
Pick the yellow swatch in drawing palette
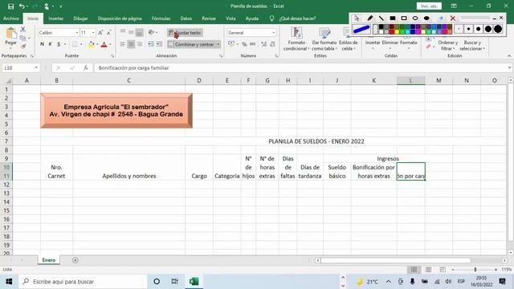(x=397, y=32)
